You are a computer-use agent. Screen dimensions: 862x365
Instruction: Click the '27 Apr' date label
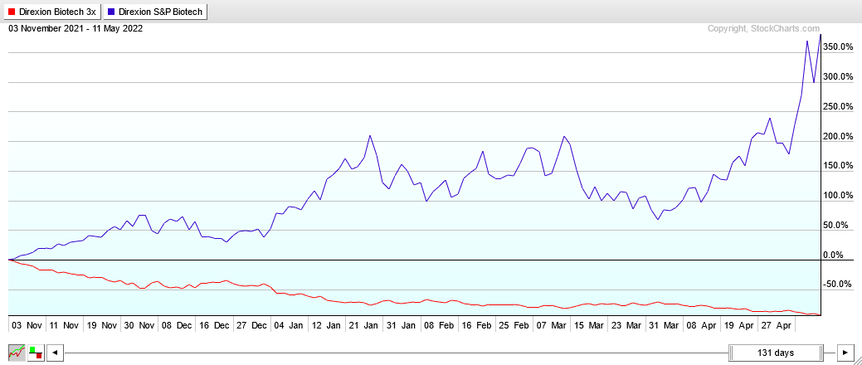click(x=775, y=325)
